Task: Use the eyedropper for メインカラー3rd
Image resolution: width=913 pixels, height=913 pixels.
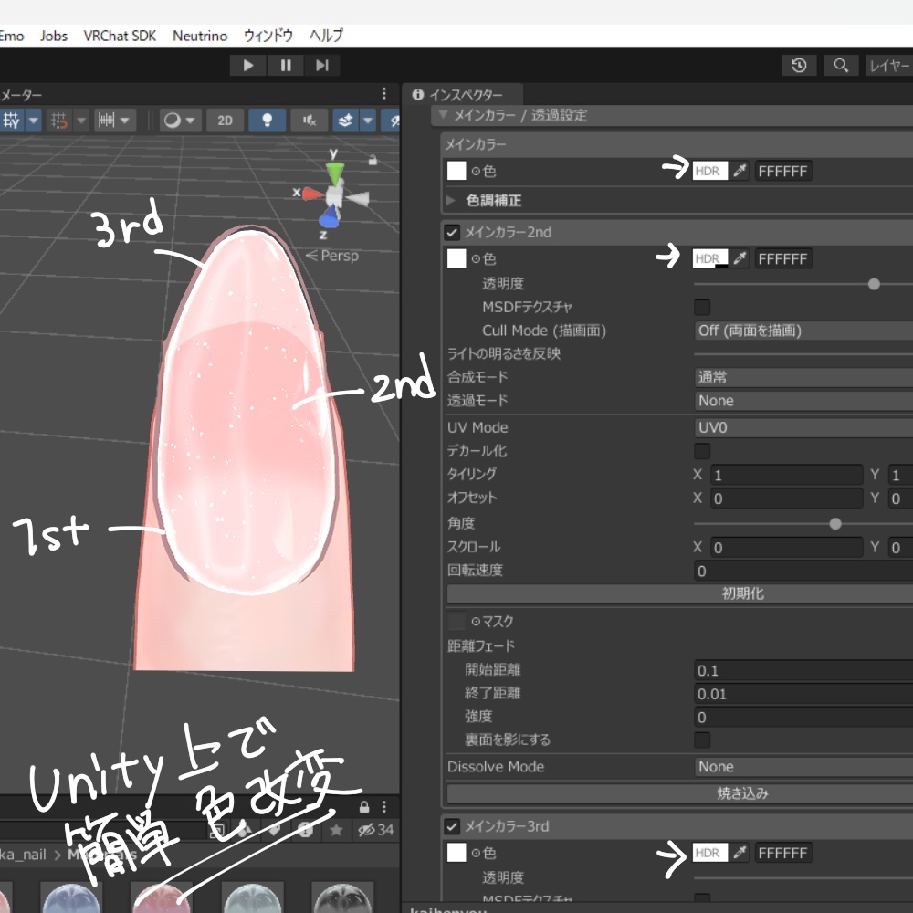Action: (x=740, y=853)
